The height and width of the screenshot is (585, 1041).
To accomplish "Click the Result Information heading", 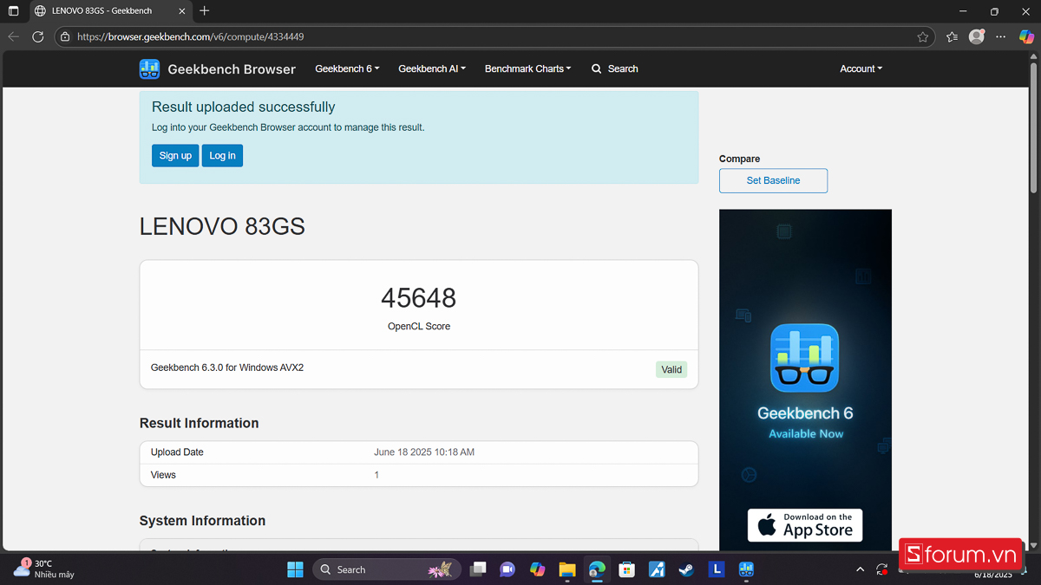I will coord(200,423).
